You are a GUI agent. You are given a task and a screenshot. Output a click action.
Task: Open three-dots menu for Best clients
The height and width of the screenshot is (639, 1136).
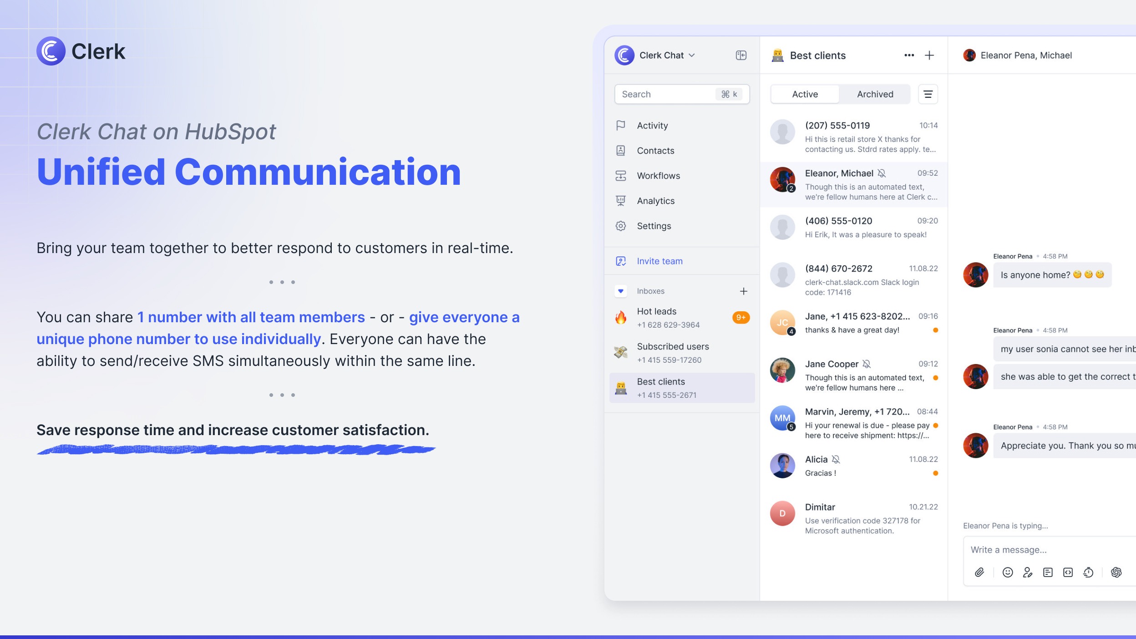click(909, 55)
